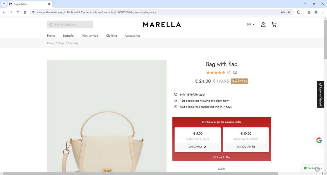Open the user account icon

pos(263,25)
